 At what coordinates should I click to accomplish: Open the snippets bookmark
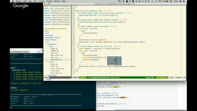point(57,22)
